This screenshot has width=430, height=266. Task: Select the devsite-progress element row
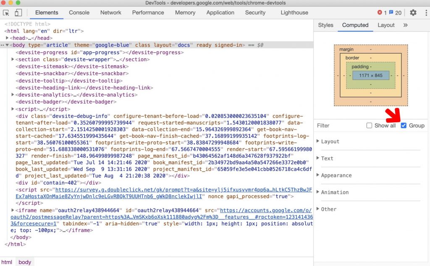point(100,52)
